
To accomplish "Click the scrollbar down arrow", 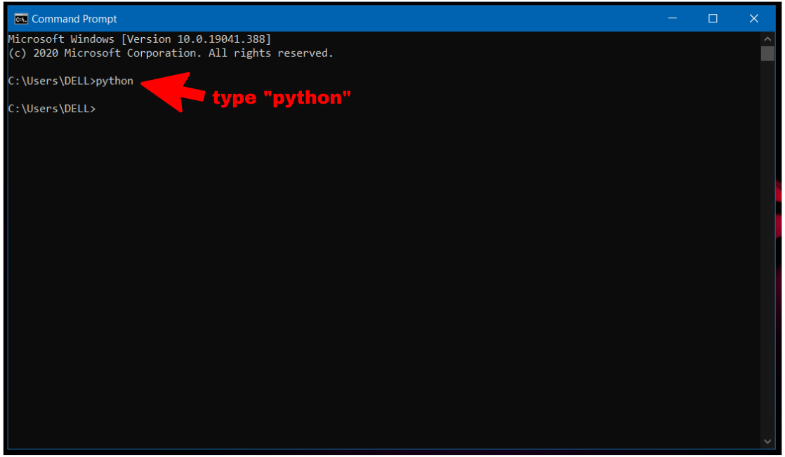I will tap(767, 441).
